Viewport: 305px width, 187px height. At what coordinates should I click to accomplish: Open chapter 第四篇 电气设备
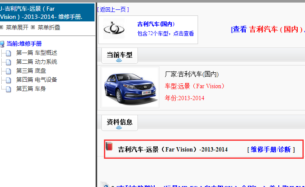pyautogui.click(x=37, y=80)
